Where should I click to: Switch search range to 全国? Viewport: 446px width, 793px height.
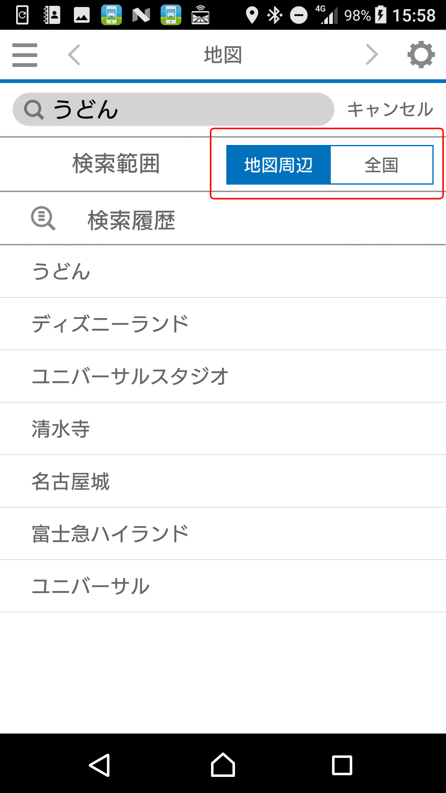click(x=382, y=165)
